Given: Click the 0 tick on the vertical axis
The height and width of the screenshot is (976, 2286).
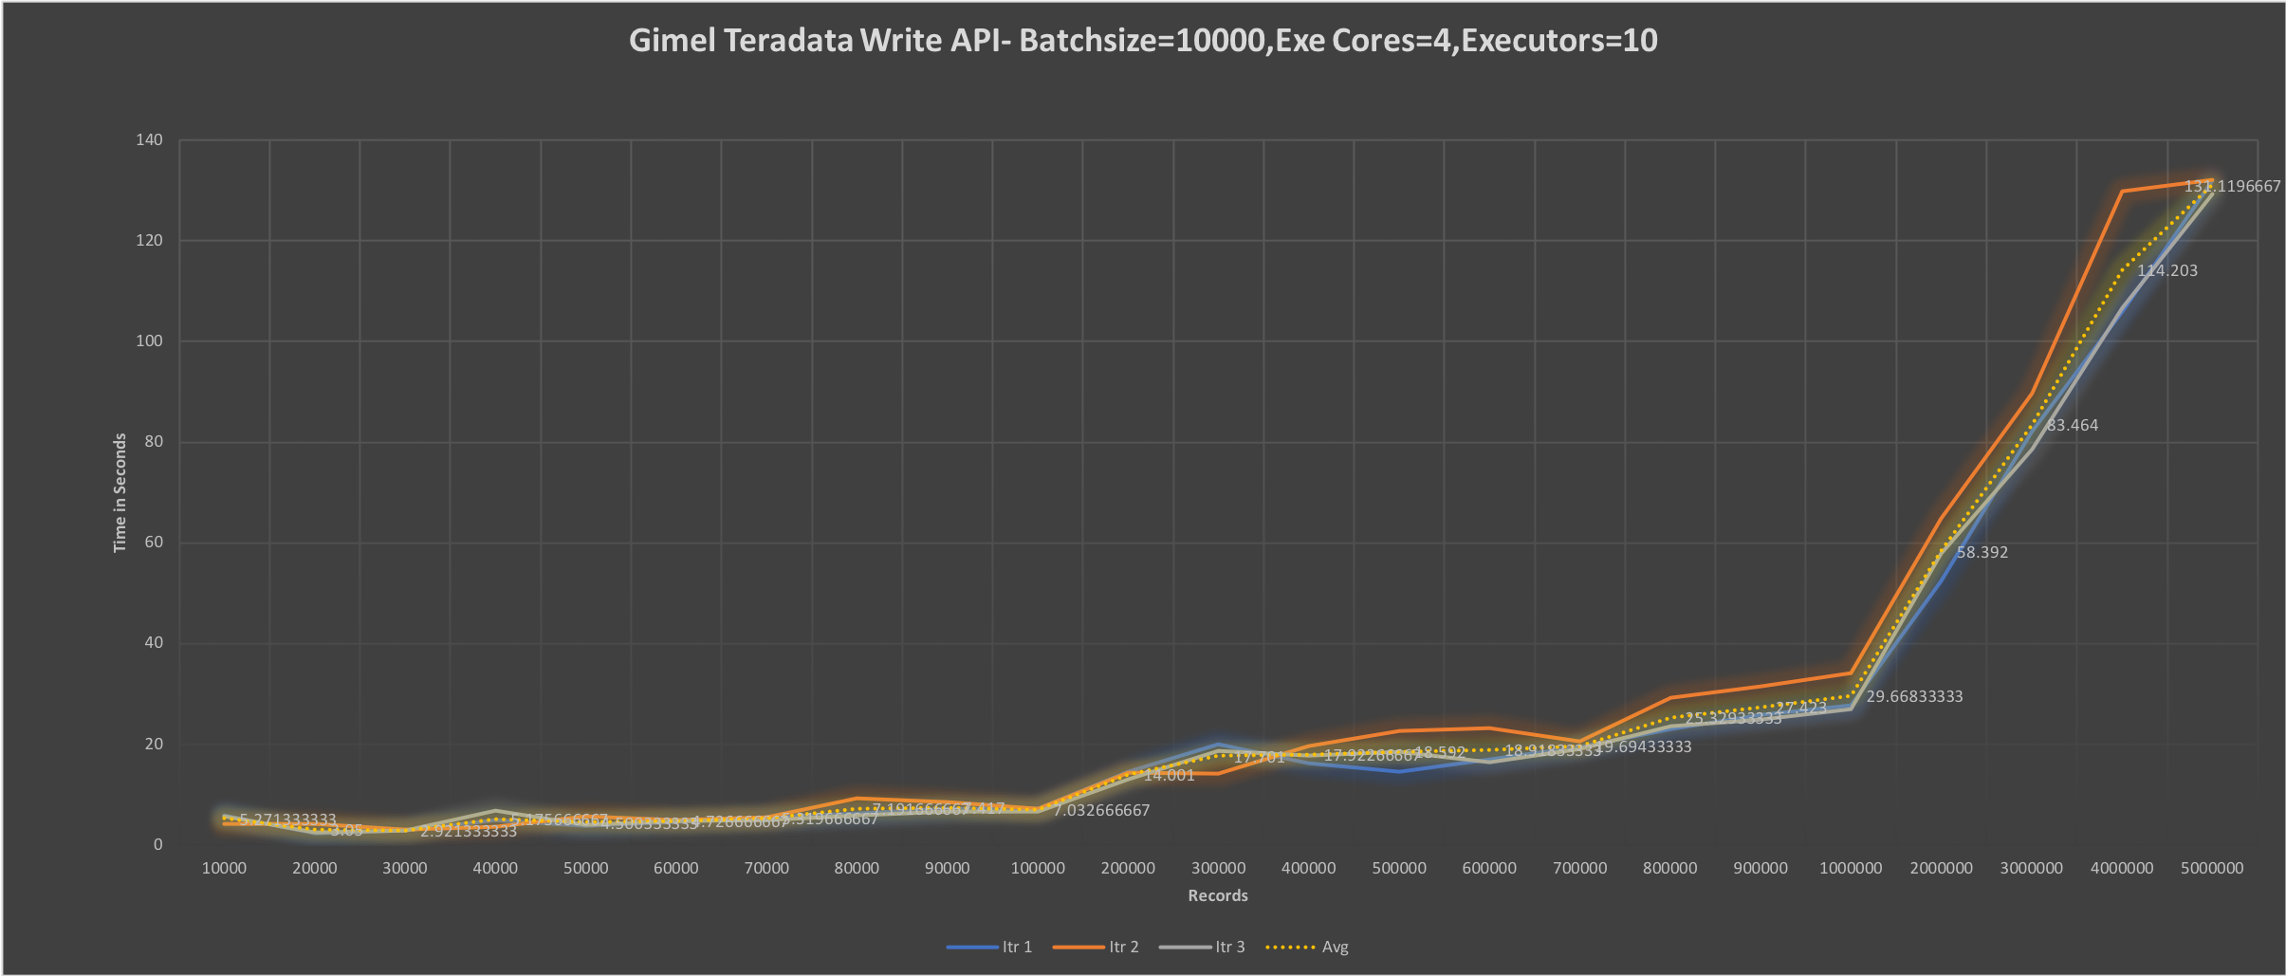Looking at the screenshot, I should coord(157,844).
